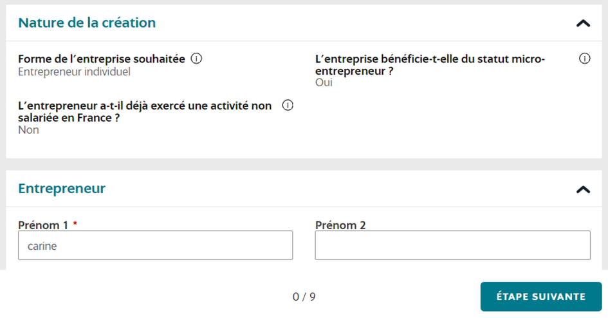This screenshot has width=608, height=318.
Task: Click the 0 / 9 step counter
Action: pos(304,297)
